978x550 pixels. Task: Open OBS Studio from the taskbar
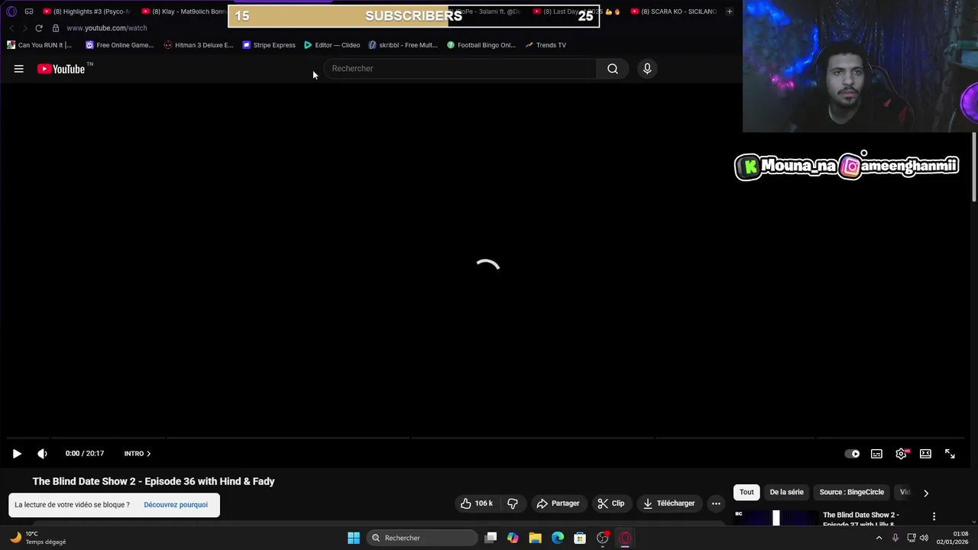click(x=603, y=538)
